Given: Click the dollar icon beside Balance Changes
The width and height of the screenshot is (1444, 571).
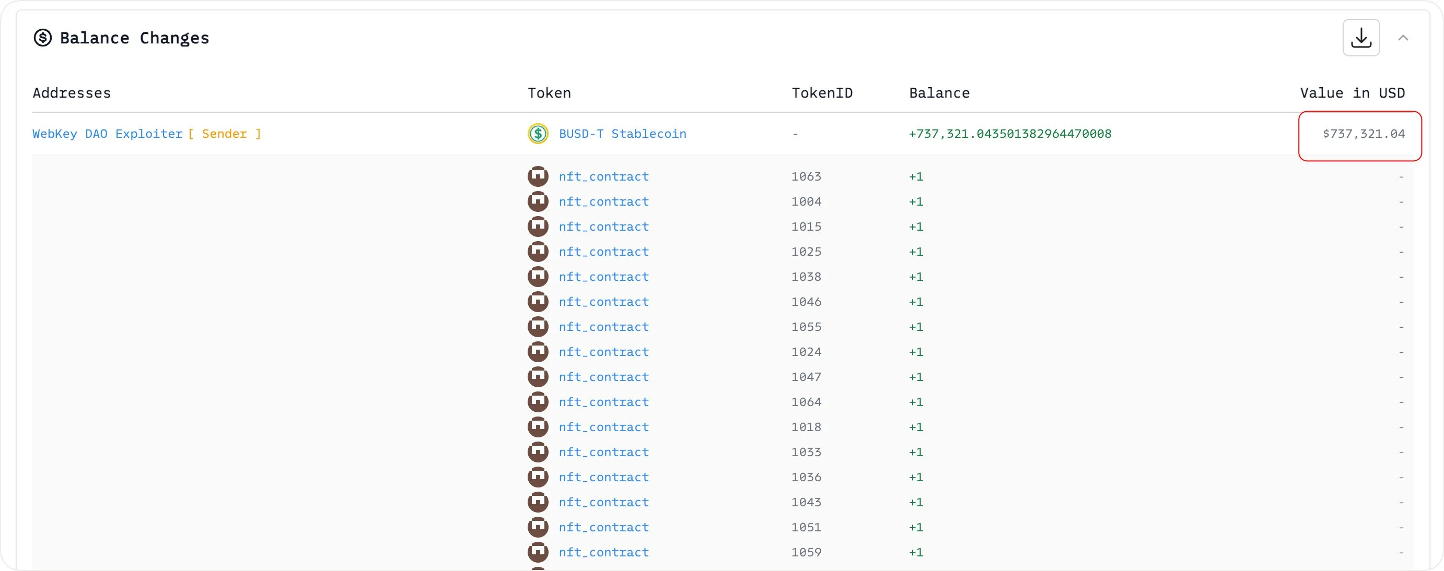Looking at the screenshot, I should pyautogui.click(x=43, y=38).
